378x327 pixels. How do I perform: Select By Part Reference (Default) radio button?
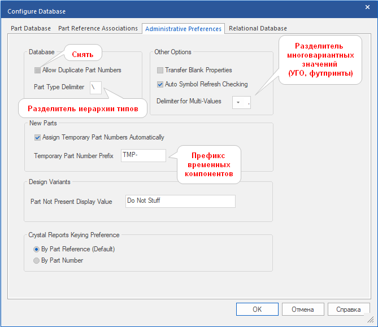(37, 249)
